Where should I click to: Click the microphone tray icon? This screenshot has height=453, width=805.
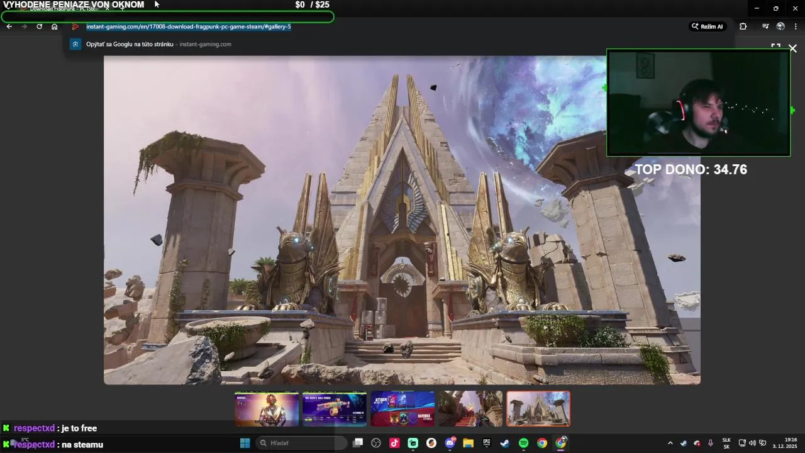pyautogui.click(x=711, y=443)
